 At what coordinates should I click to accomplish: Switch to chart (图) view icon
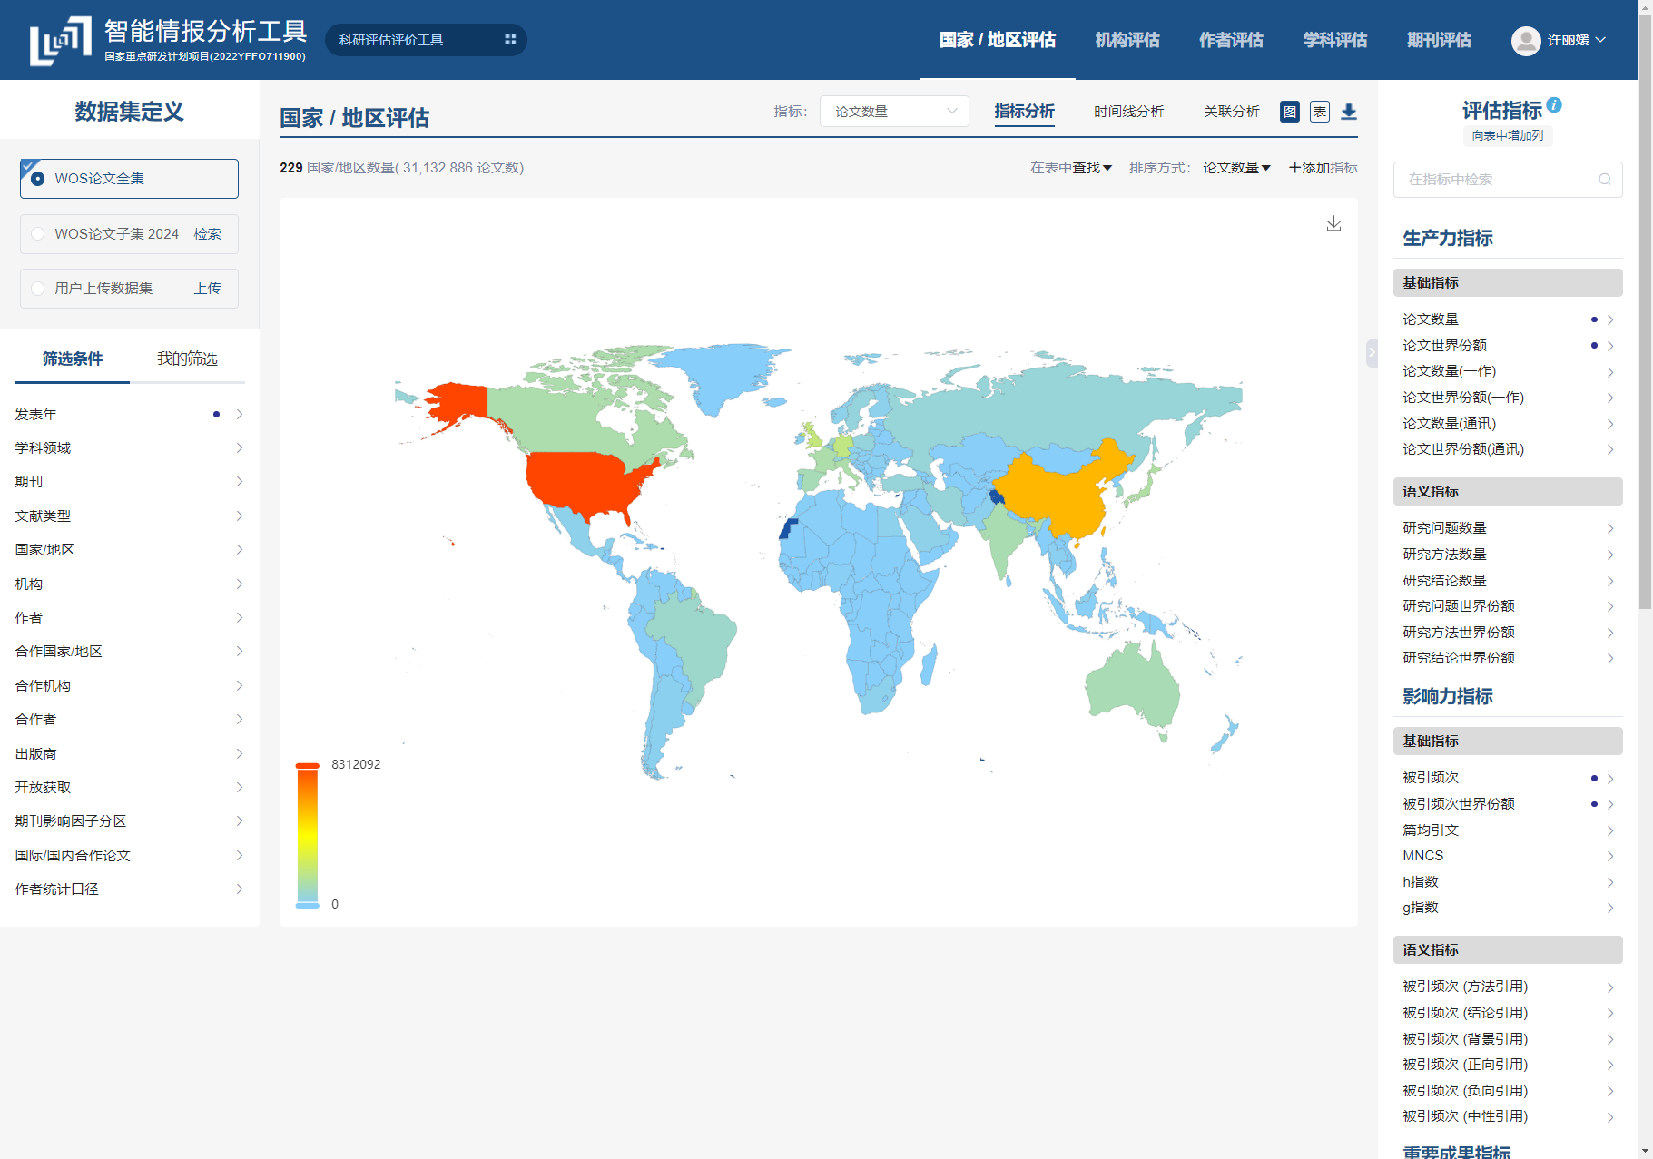click(x=1290, y=112)
